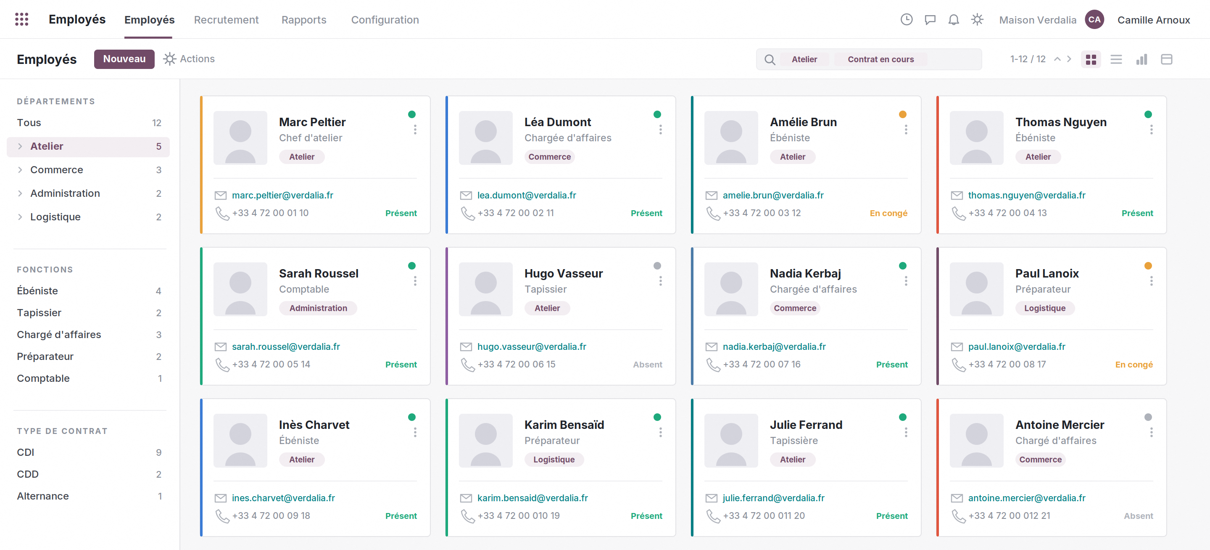Filter by Tapissier function
Screen dimensions: 1210x550
pos(89,313)
